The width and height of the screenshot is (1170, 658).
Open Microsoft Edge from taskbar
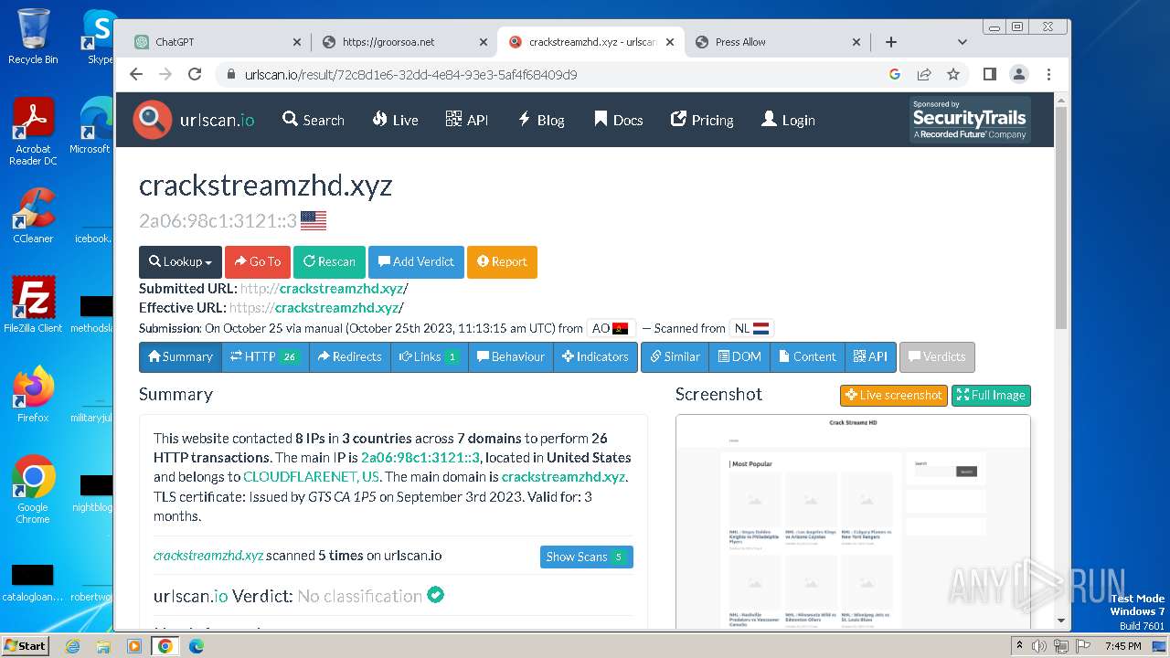point(197,646)
